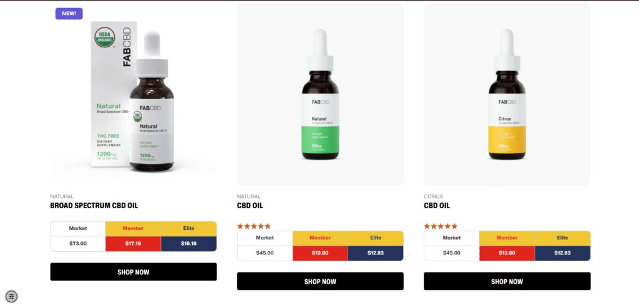Click the Elite header on the Natural CBD Oil table
This screenshot has width=639, height=308.
(376, 238)
